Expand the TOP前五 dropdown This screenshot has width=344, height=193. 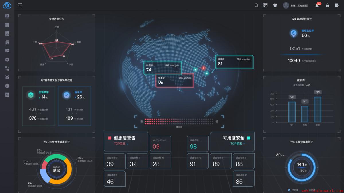(238, 144)
